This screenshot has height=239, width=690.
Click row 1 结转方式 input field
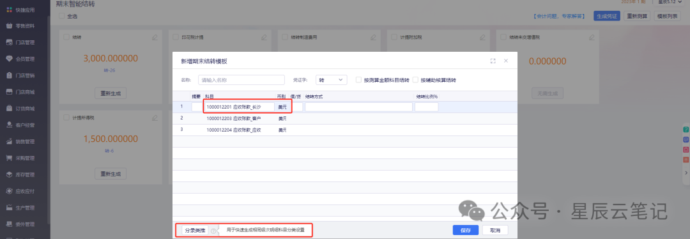pyautogui.click(x=358, y=107)
